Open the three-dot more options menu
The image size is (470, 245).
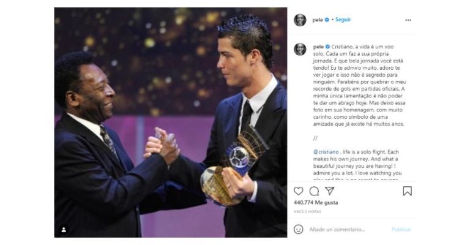point(408,20)
